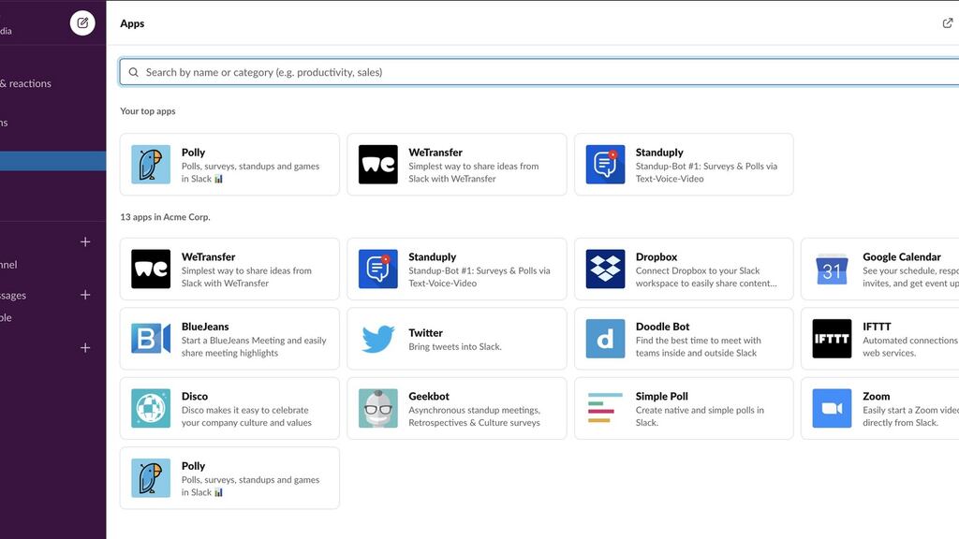This screenshot has width=959, height=539.
Task: Open the reactions item in the sidebar
Action: (26, 83)
